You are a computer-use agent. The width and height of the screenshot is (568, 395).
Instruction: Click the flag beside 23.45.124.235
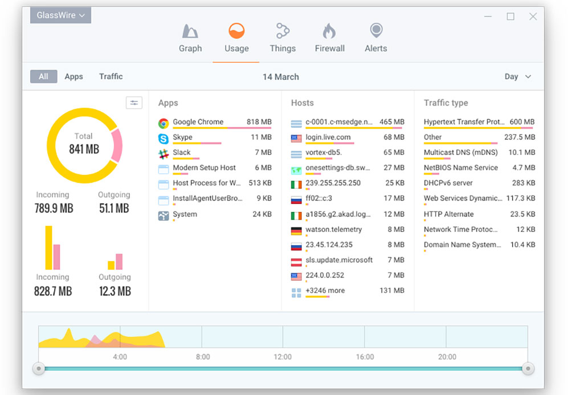(296, 246)
